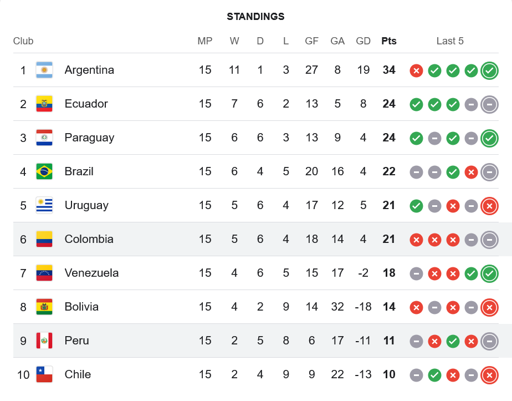The image size is (512, 401).
Task: Click the Venezuela flag icon
Action: pos(44,273)
